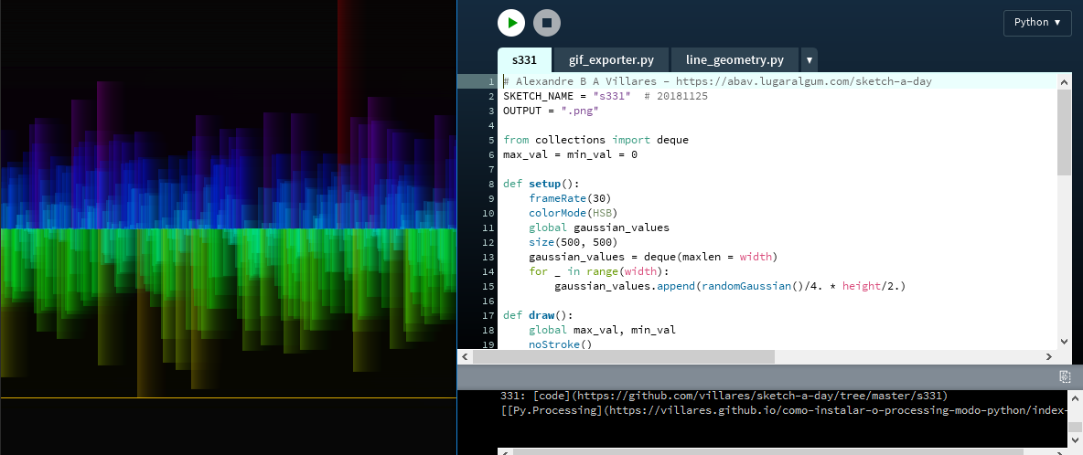
Task: Open the line_geometry.py tab
Action: click(735, 60)
